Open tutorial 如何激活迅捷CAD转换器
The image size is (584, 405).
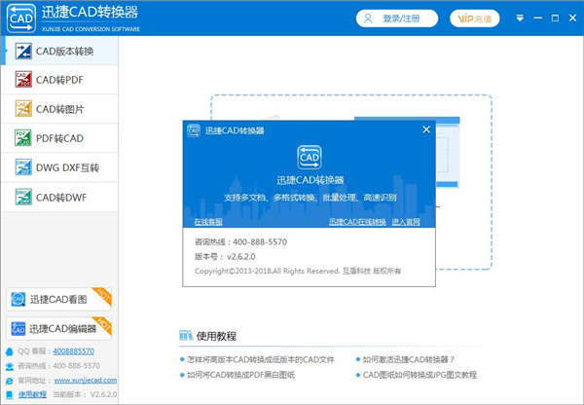click(x=423, y=359)
